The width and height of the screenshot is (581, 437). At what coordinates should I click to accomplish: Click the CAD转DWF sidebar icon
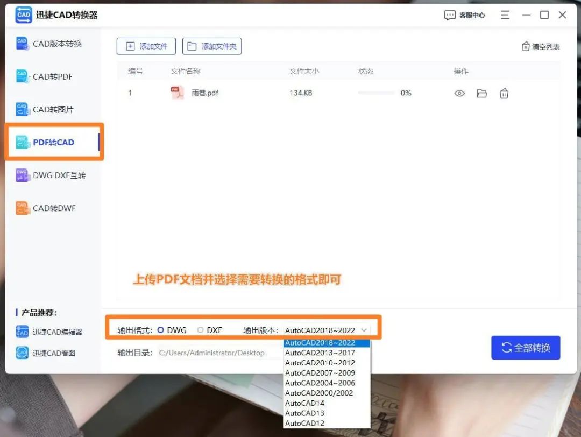(x=23, y=208)
